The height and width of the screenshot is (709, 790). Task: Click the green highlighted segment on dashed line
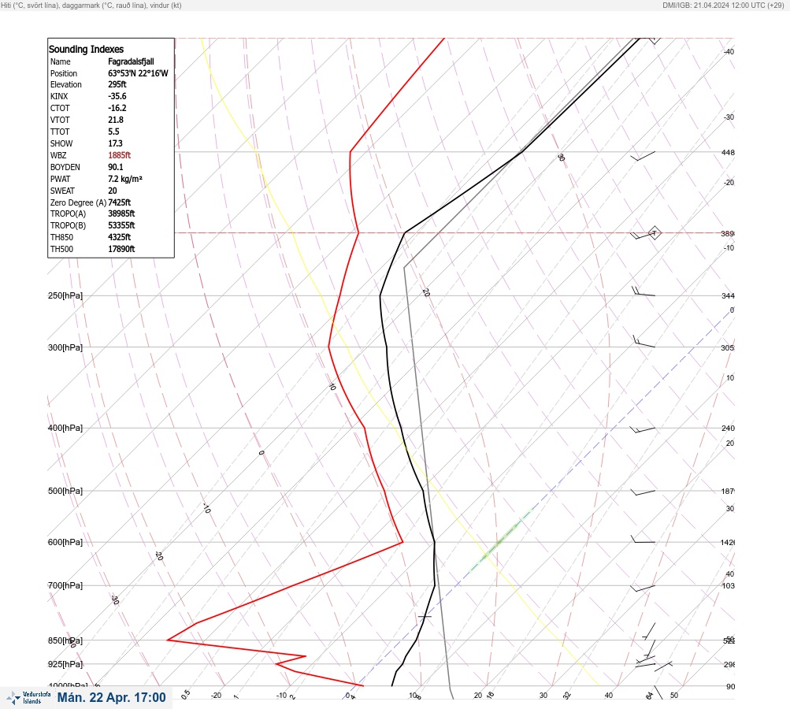click(500, 540)
